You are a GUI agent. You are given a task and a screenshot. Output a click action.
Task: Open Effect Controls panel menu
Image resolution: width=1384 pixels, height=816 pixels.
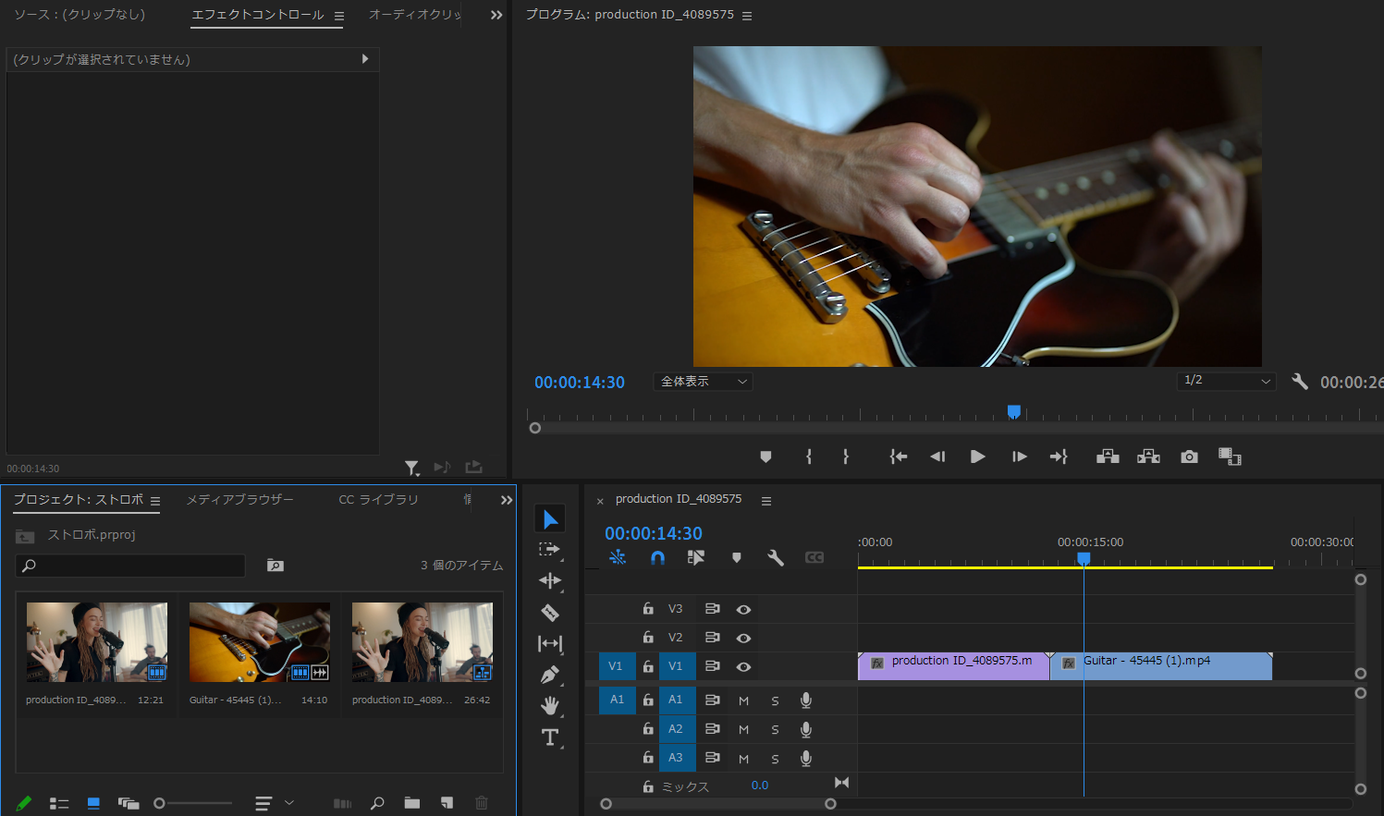339,16
